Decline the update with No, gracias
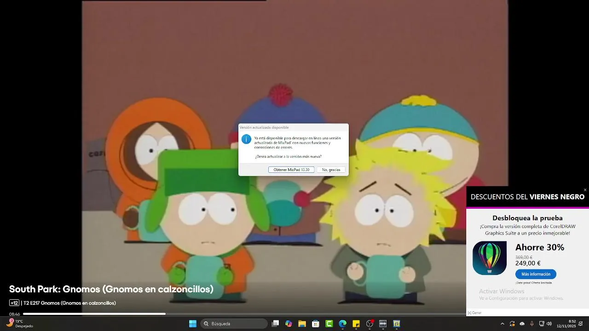This screenshot has width=589, height=331. (x=331, y=170)
